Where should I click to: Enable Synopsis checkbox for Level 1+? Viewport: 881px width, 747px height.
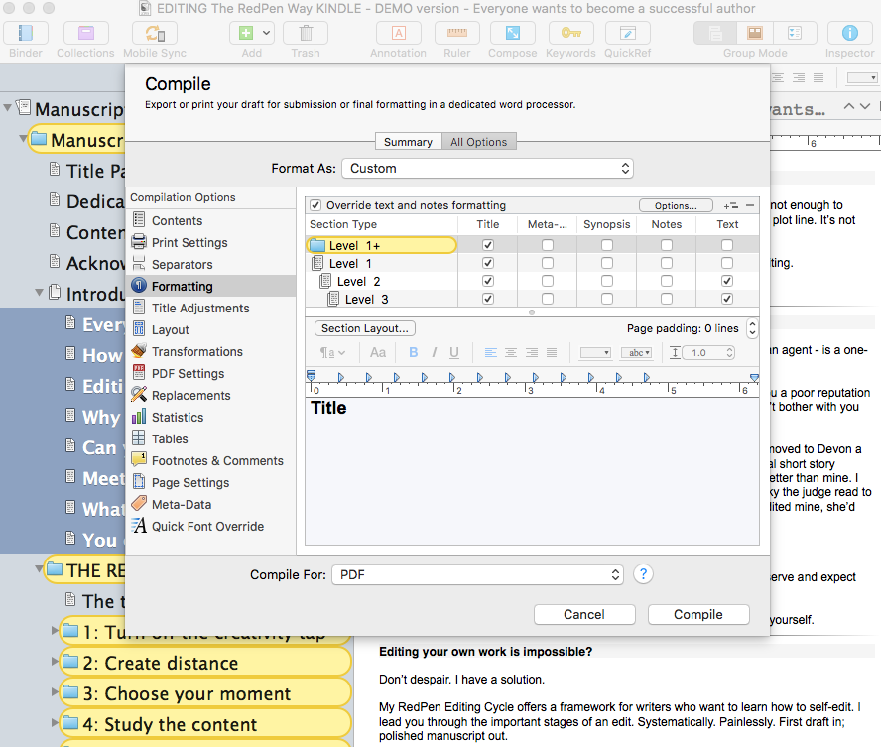(x=607, y=245)
